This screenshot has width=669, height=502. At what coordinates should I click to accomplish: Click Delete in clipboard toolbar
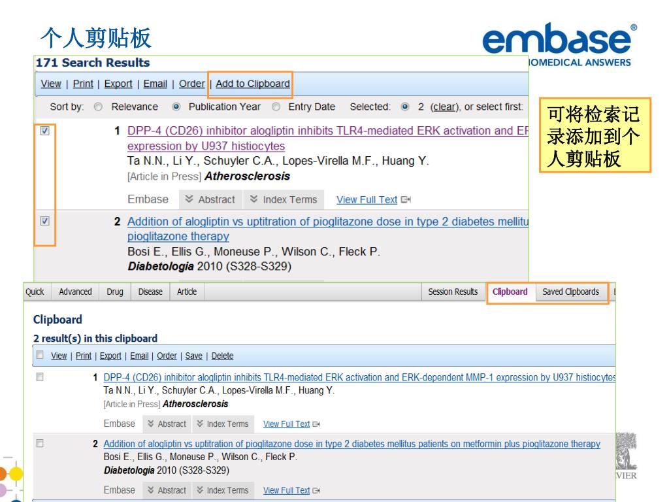point(222,356)
